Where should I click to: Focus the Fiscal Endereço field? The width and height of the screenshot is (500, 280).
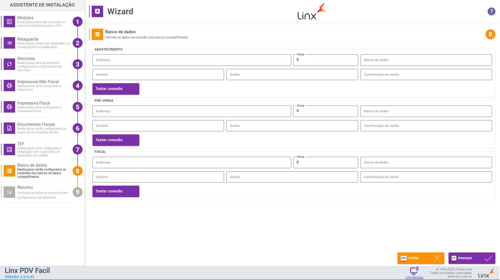click(192, 162)
